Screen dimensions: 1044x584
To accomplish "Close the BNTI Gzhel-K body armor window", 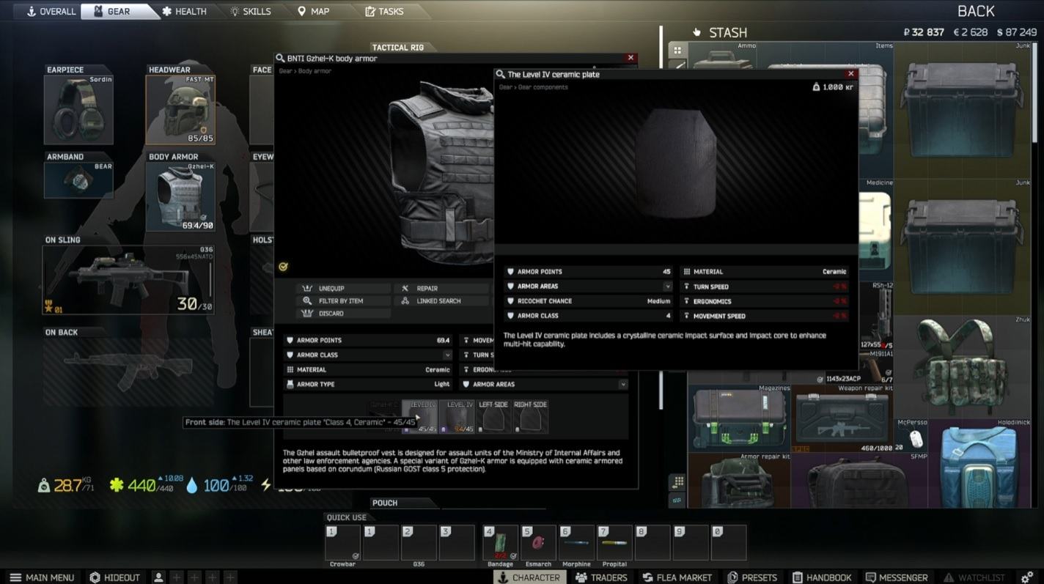I will pyautogui.click(x=631, y=58).
